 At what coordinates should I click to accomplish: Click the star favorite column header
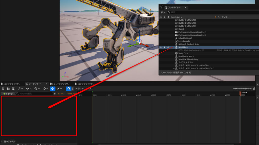[x=164, y=17]
